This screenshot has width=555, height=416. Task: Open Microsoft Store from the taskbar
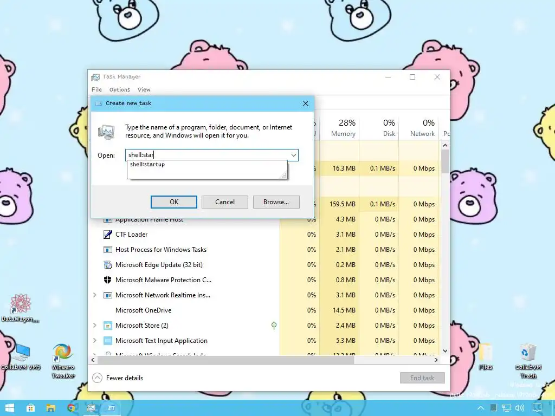tap(30, 408)
